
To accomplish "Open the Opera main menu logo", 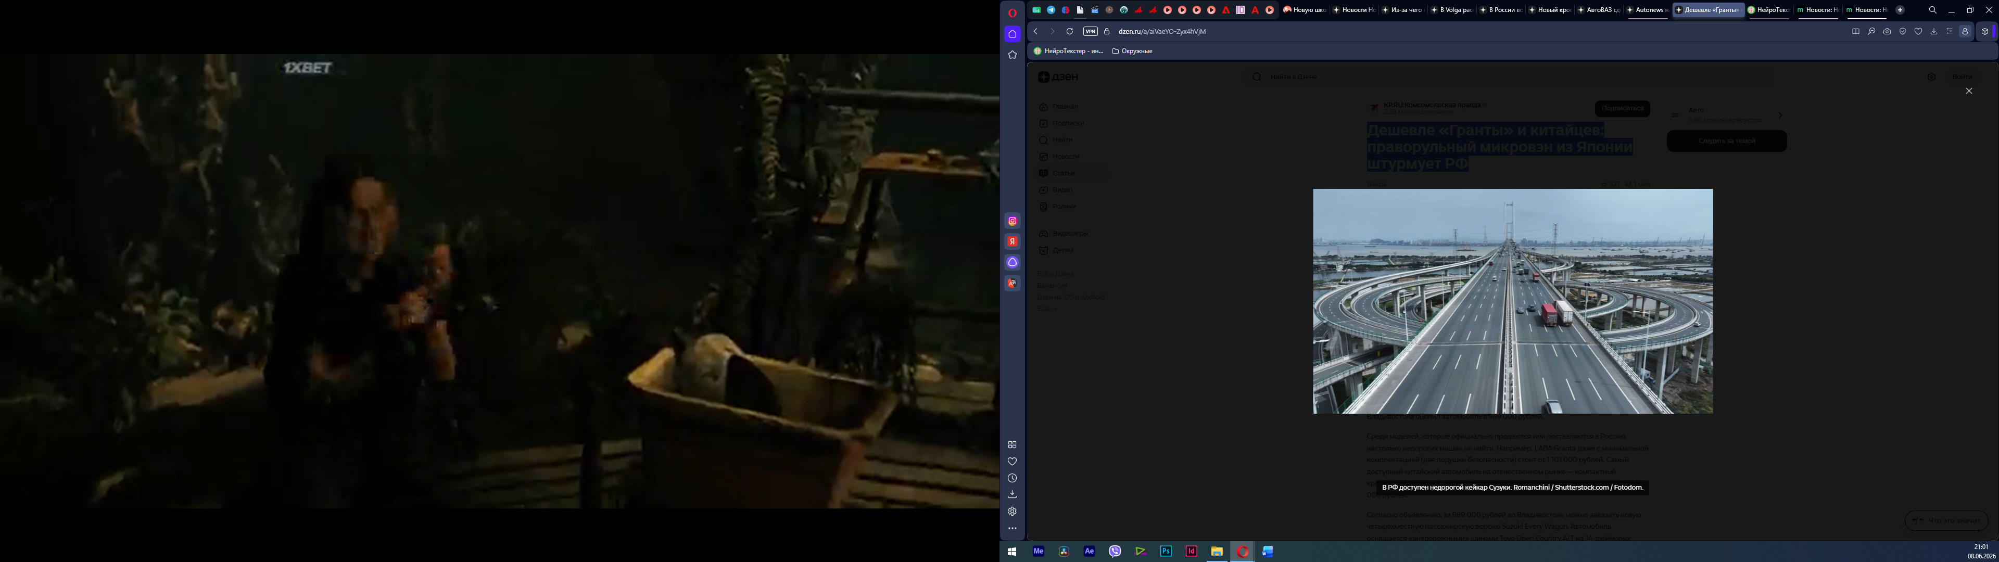I will (x=1012, y=12).
